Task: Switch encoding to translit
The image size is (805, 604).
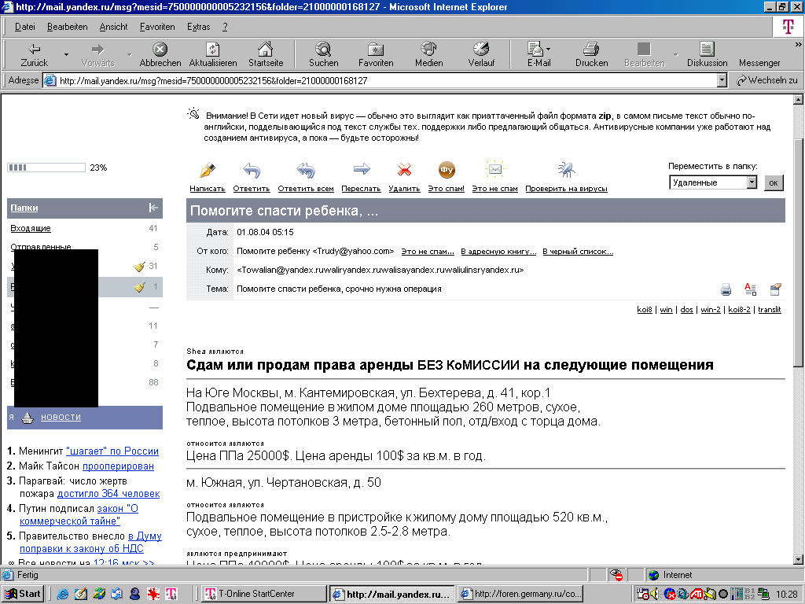Action: pos(769,309)
